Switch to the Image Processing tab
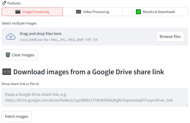The width and height of the screenshot is (190, 123). pyautogui.click(x=32, y=12)
